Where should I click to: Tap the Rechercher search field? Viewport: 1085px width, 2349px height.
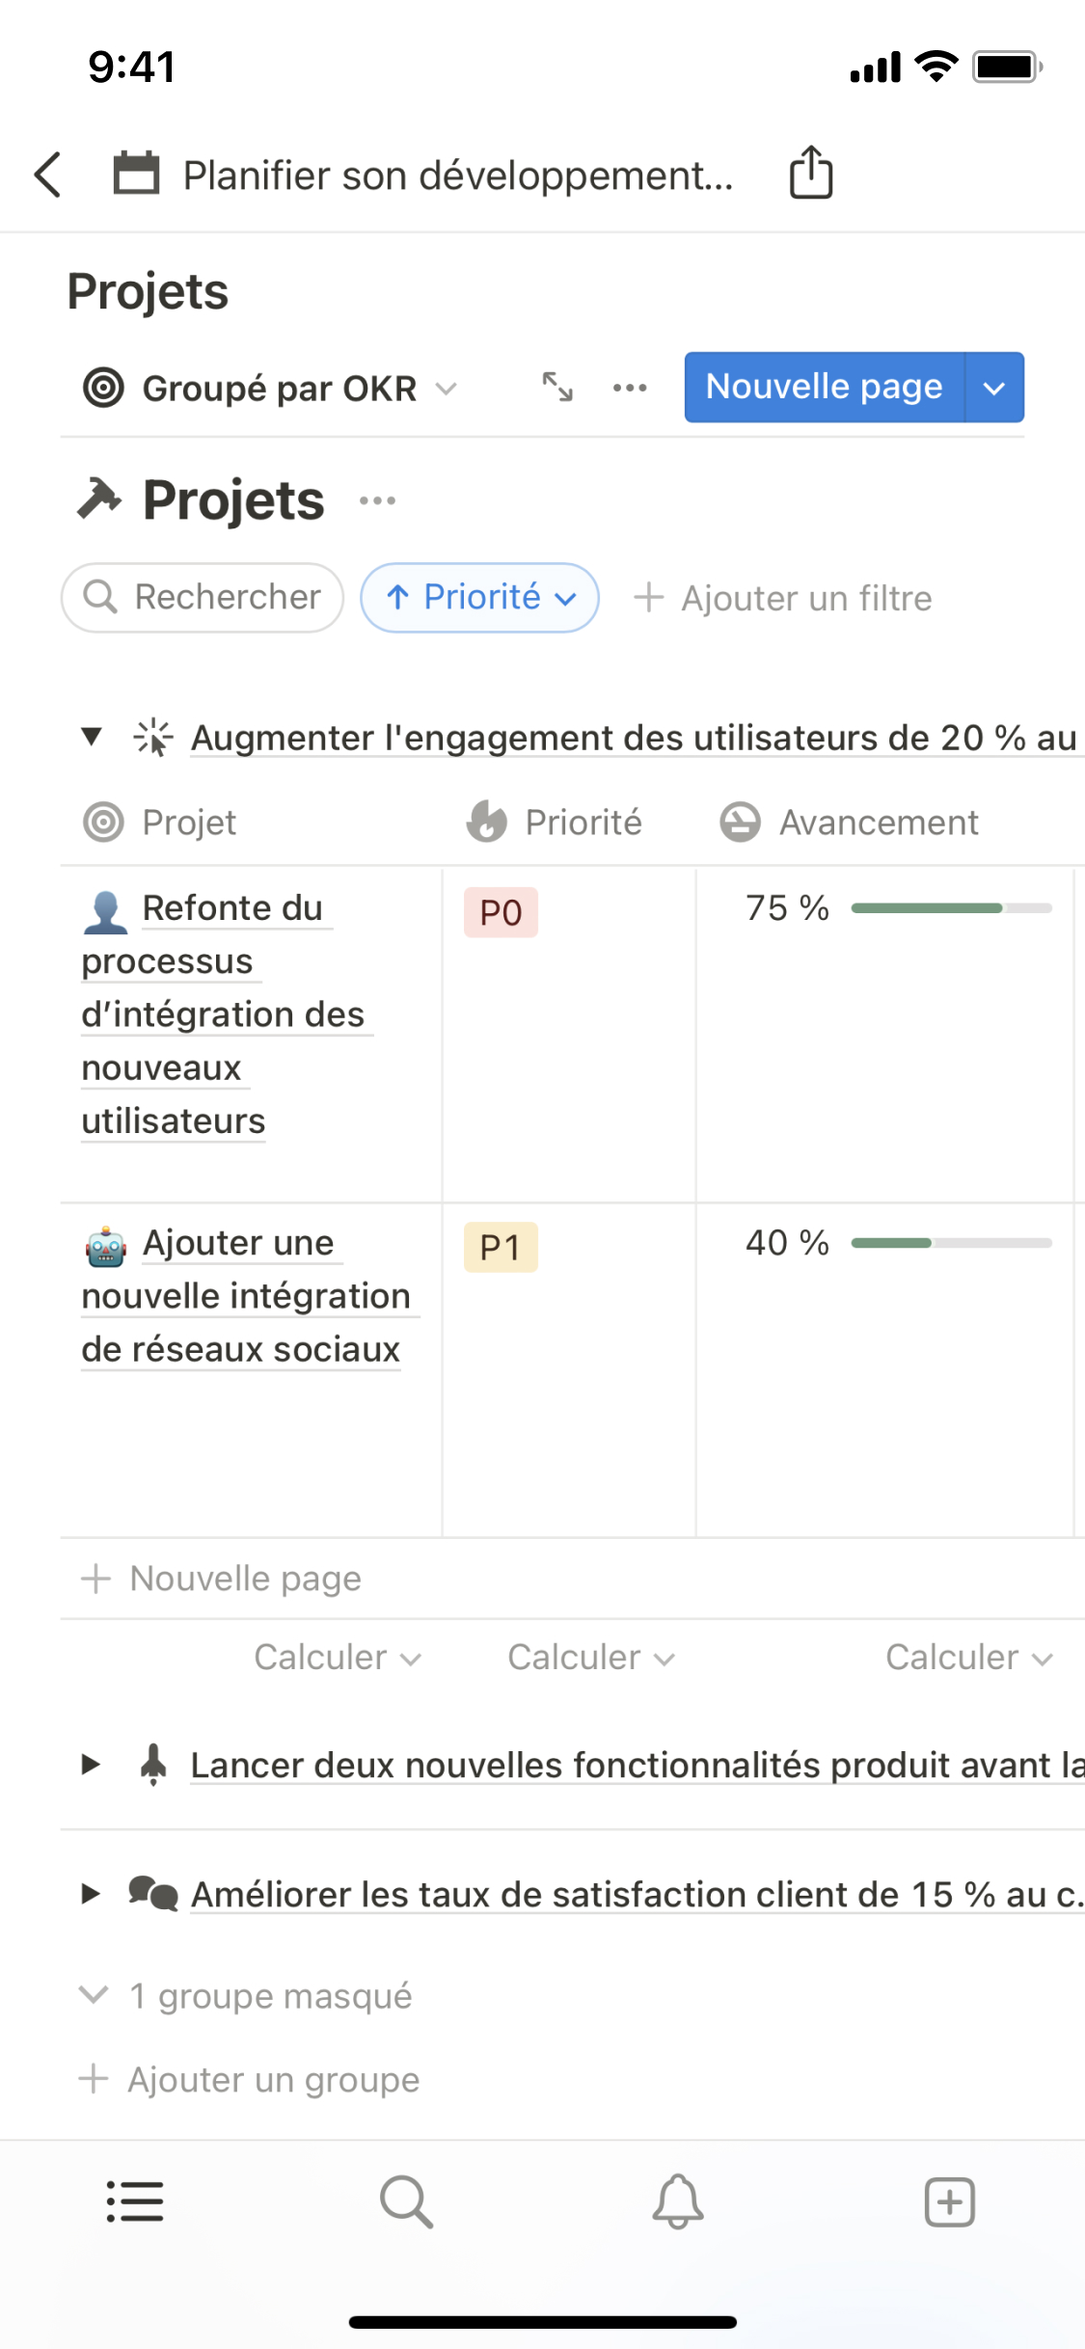pos(203,598)
